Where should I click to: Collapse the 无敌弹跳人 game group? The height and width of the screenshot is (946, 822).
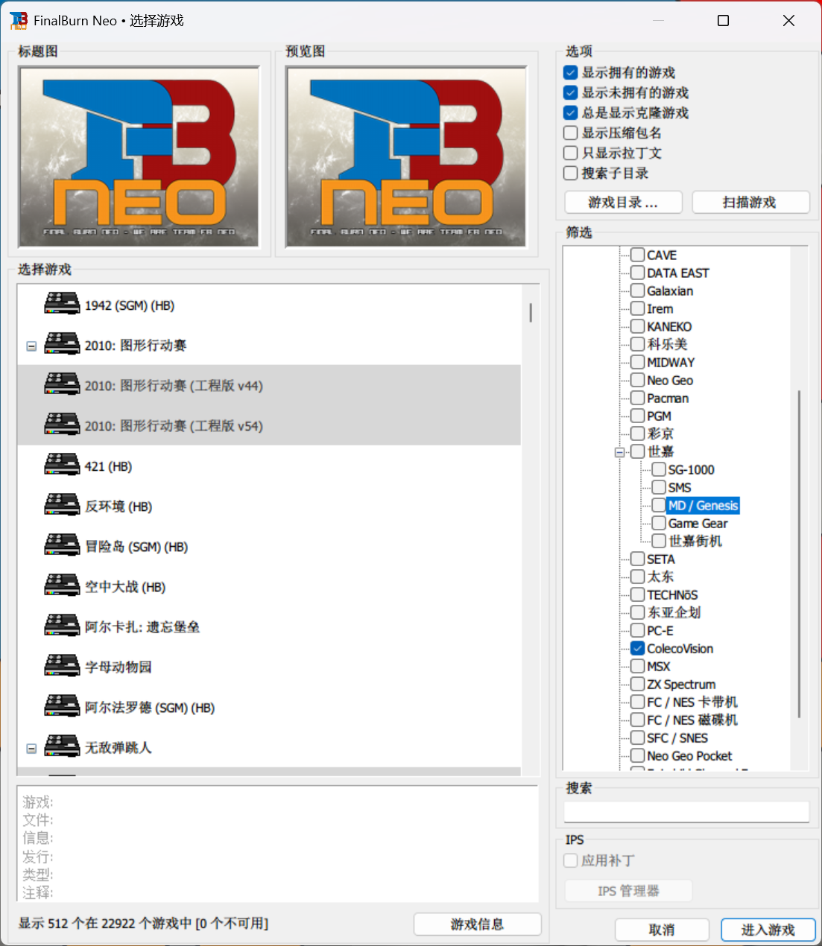pyautogui.click(x=31, y=748)
